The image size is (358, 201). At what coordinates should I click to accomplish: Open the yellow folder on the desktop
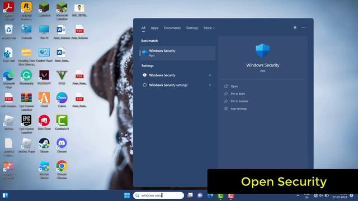26,56
